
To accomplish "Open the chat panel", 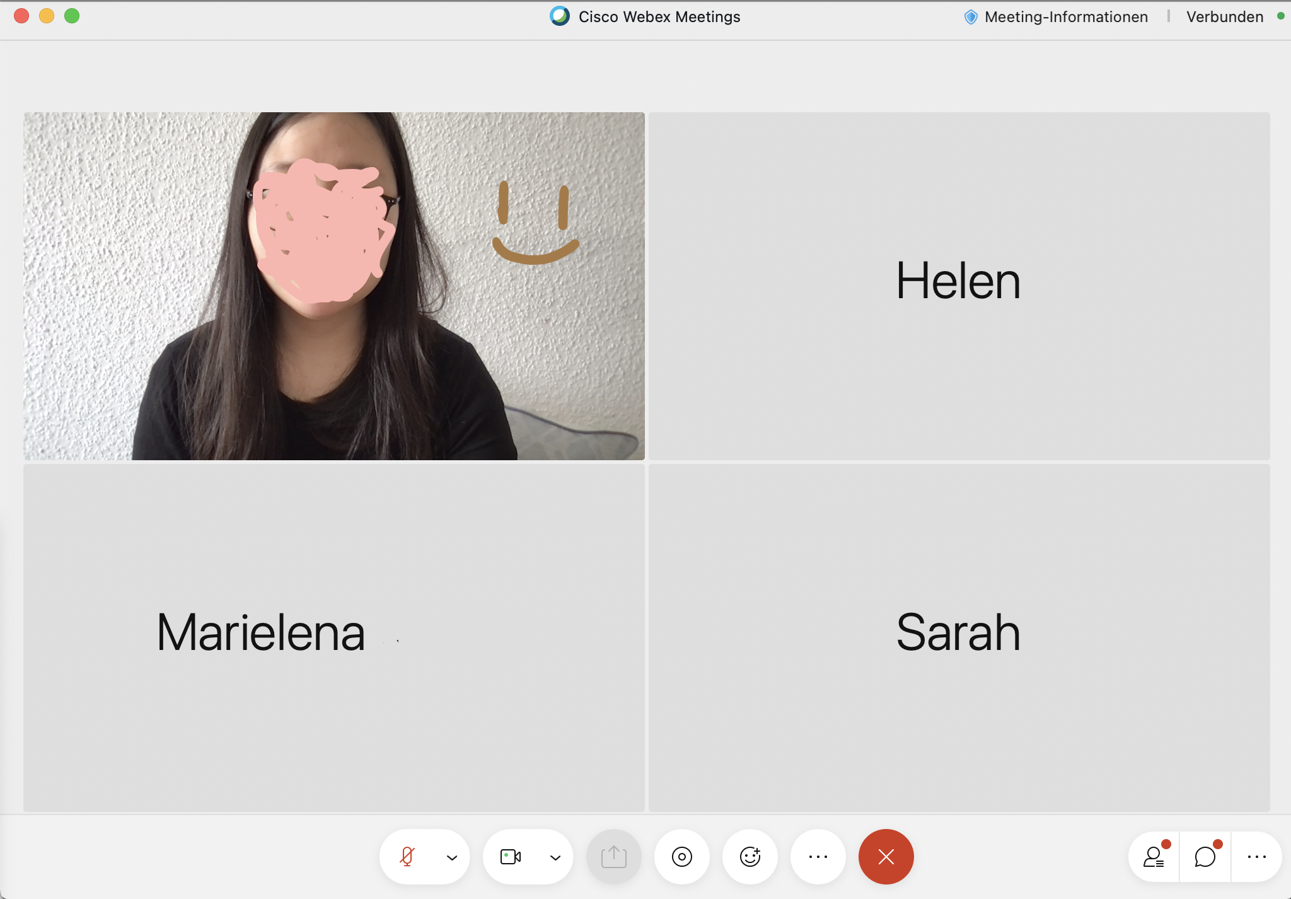I will tap(1205, 857).
